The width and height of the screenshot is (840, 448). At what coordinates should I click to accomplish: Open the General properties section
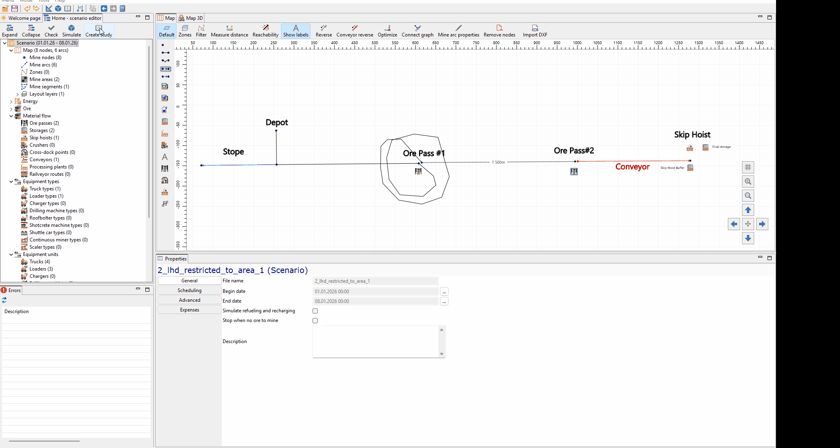click(x=189, y=281)
